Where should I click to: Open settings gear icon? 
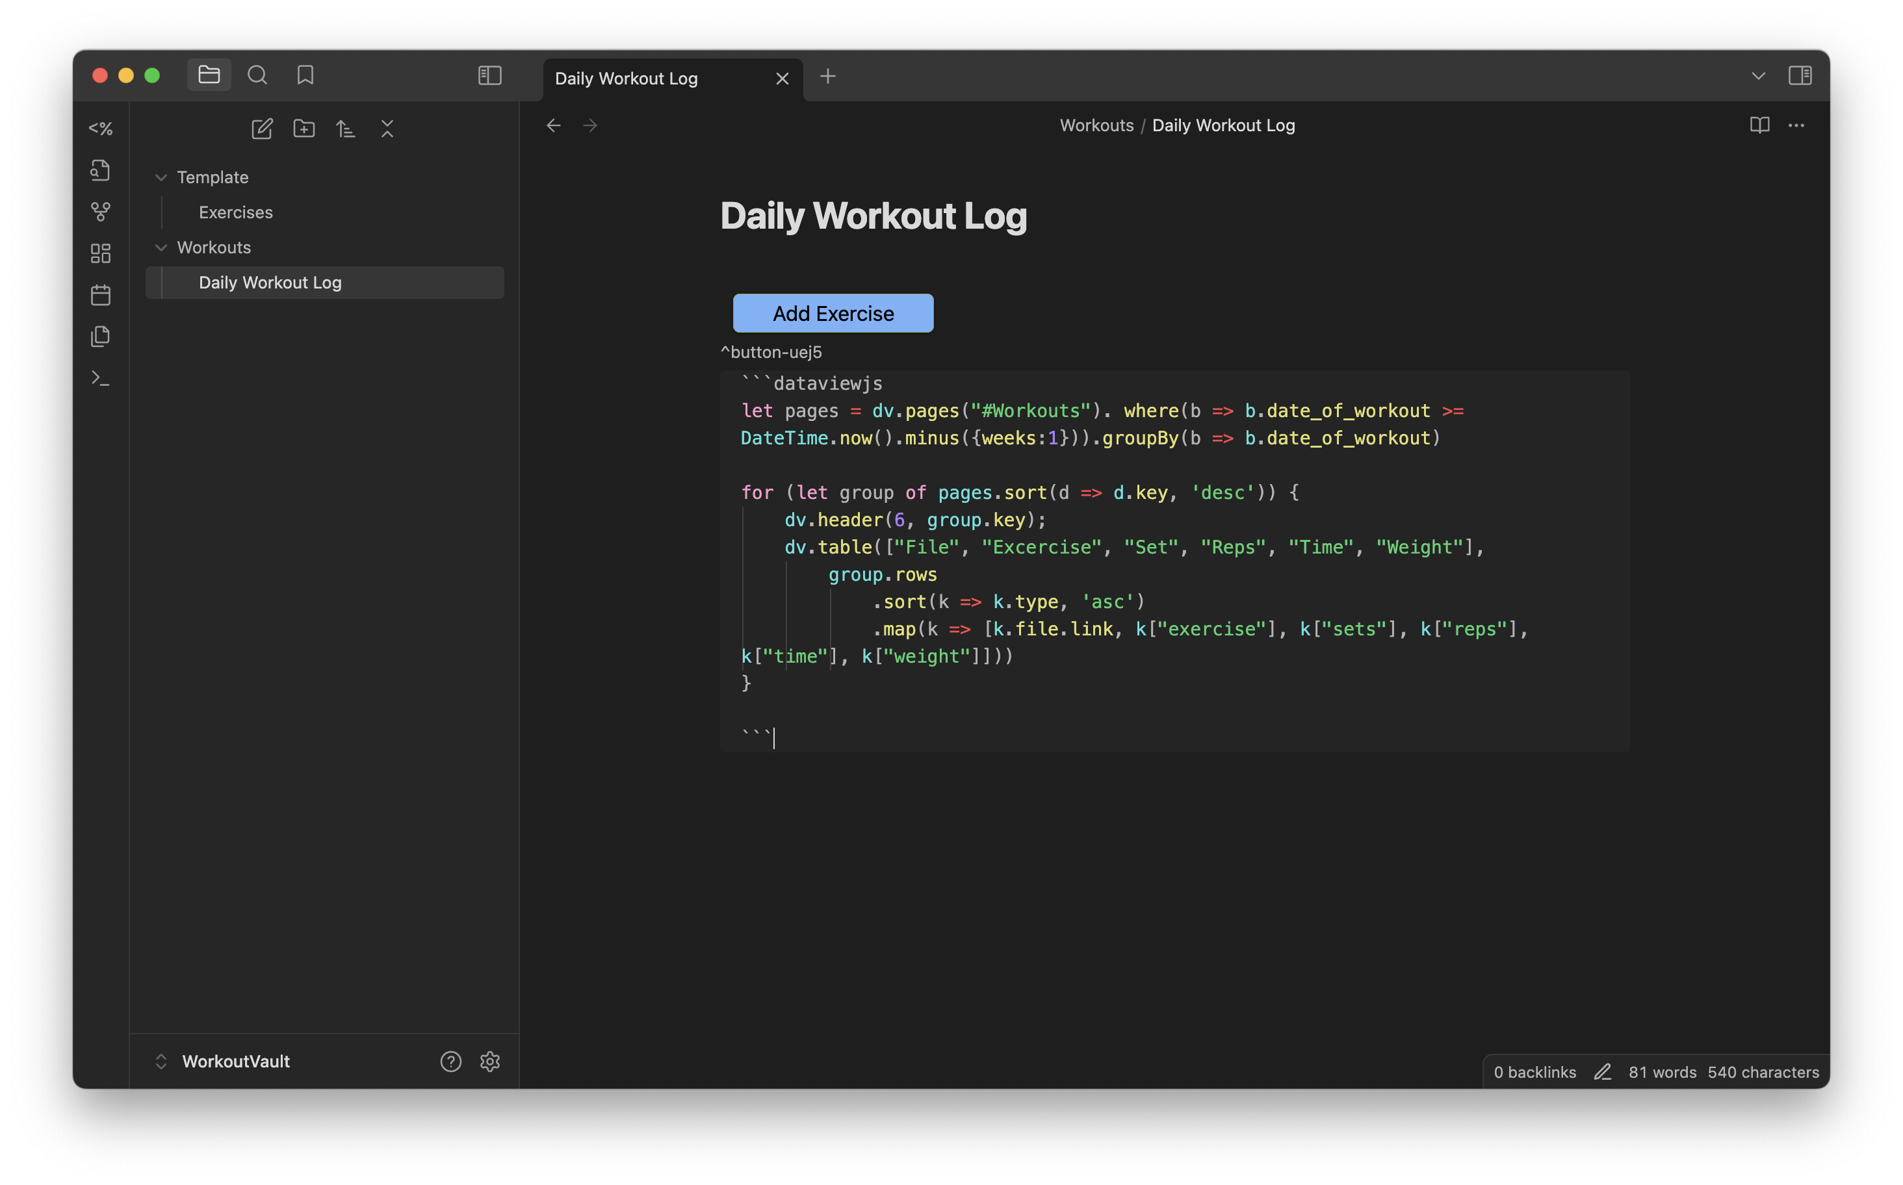(490, 1061)
